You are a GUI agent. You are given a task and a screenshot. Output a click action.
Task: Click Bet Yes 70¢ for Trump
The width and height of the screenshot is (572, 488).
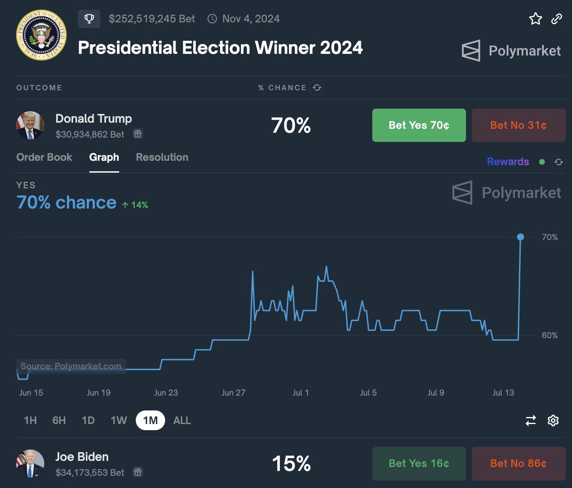point(419,125)
